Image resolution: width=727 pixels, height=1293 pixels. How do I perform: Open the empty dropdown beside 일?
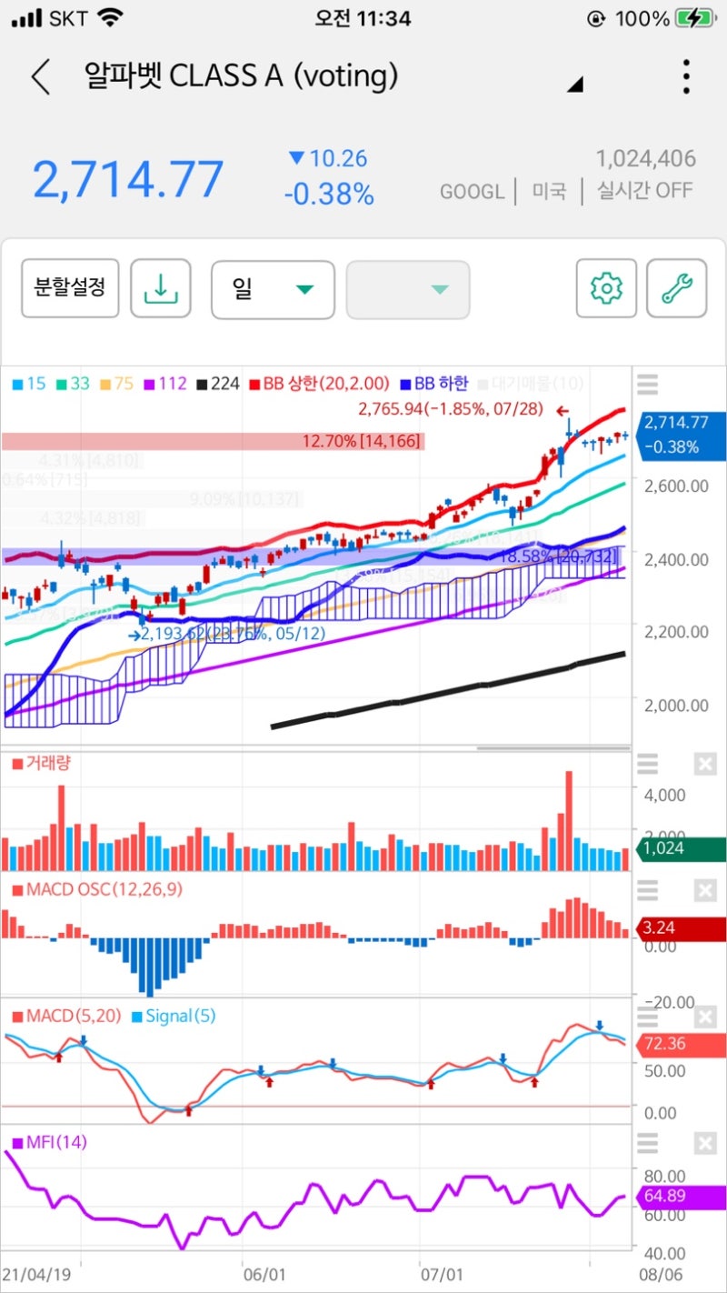click(408, 287)
